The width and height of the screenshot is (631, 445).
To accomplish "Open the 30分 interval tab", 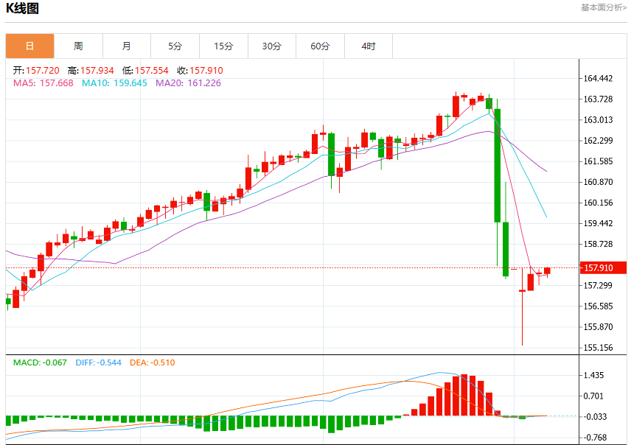I will point(271,46).
